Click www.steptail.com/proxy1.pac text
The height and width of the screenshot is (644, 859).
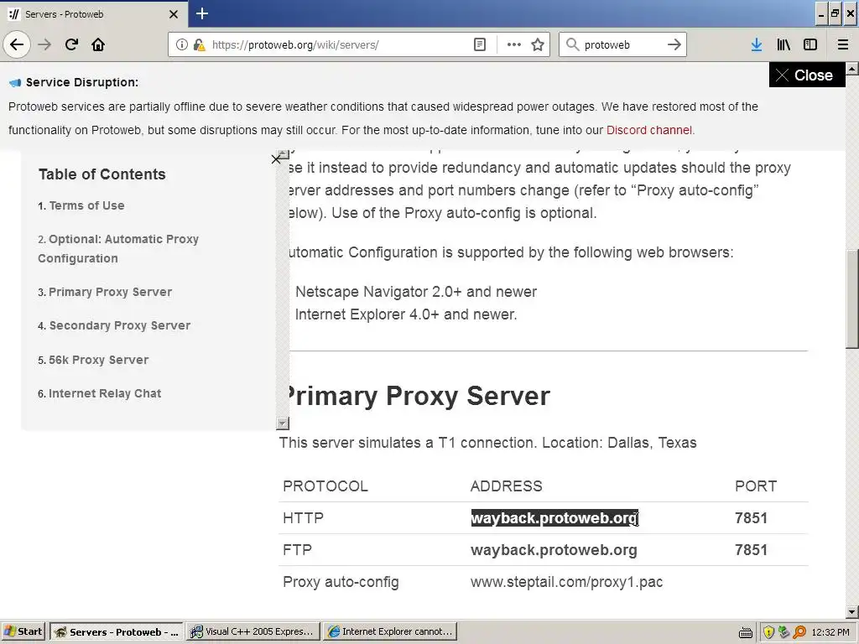pyautogui.click(x=566, y=582)
